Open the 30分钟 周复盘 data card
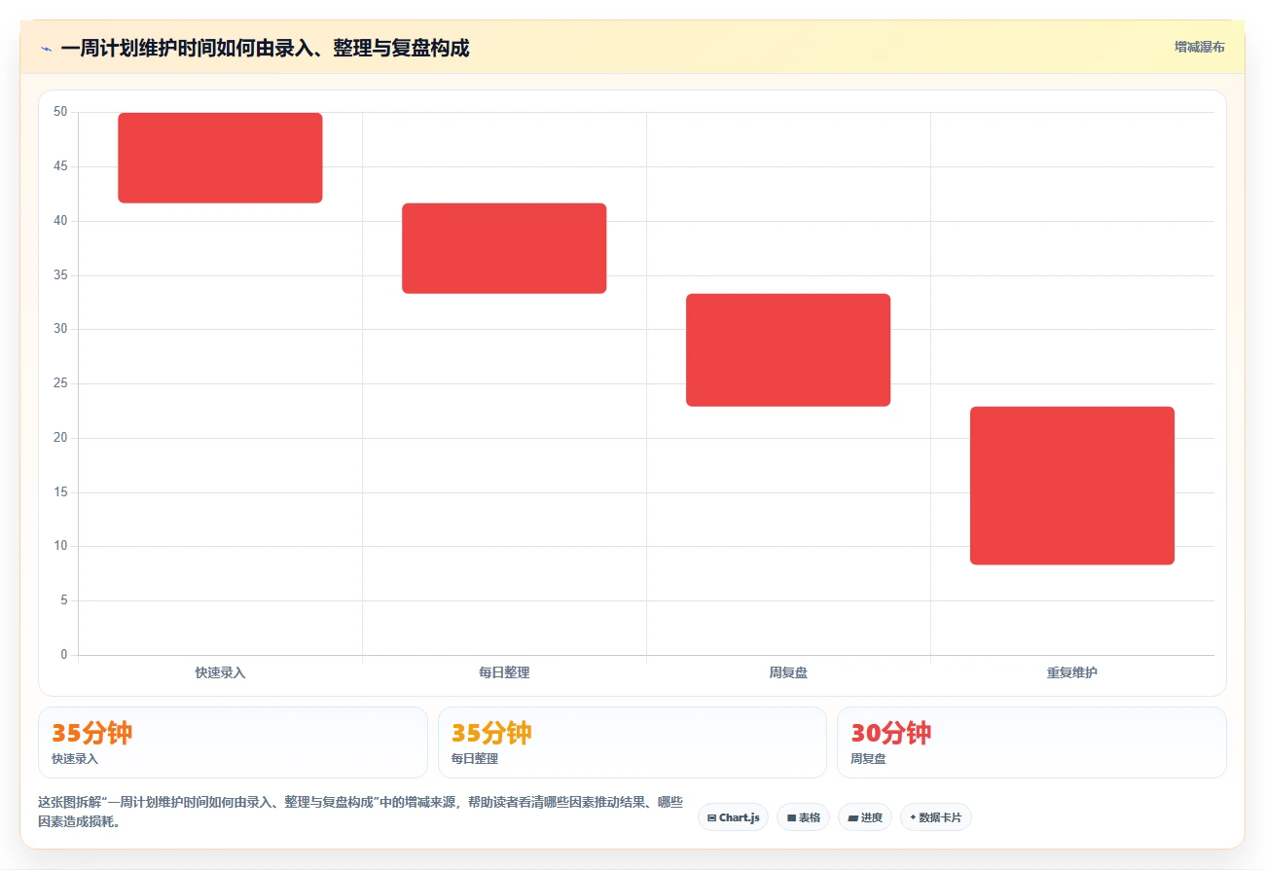Screen dimensions: 1265x870 point(1031,743)
